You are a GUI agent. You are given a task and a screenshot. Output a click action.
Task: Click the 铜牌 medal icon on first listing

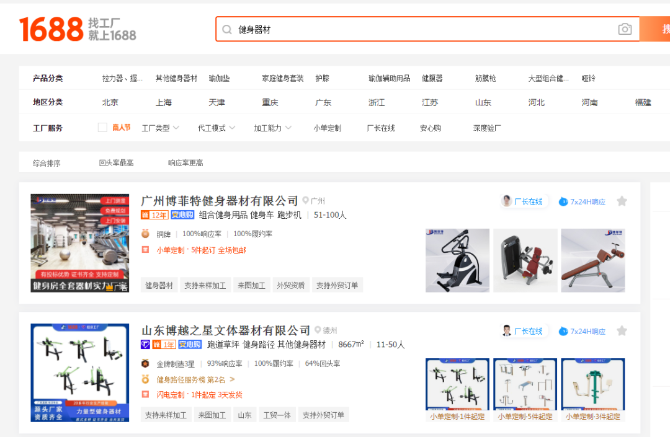145,234
